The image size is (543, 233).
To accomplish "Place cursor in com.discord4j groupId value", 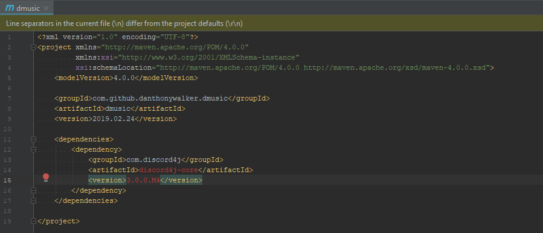I will (x=154, y=160).
